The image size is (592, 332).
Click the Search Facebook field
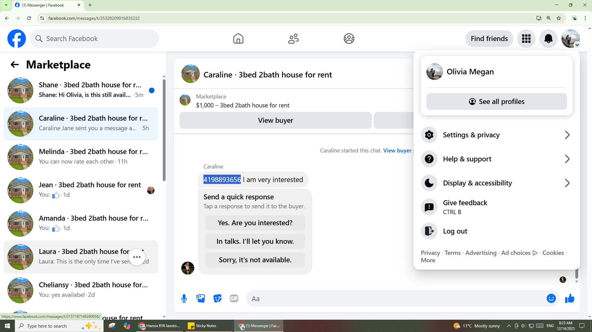click(x=94, y=39)
